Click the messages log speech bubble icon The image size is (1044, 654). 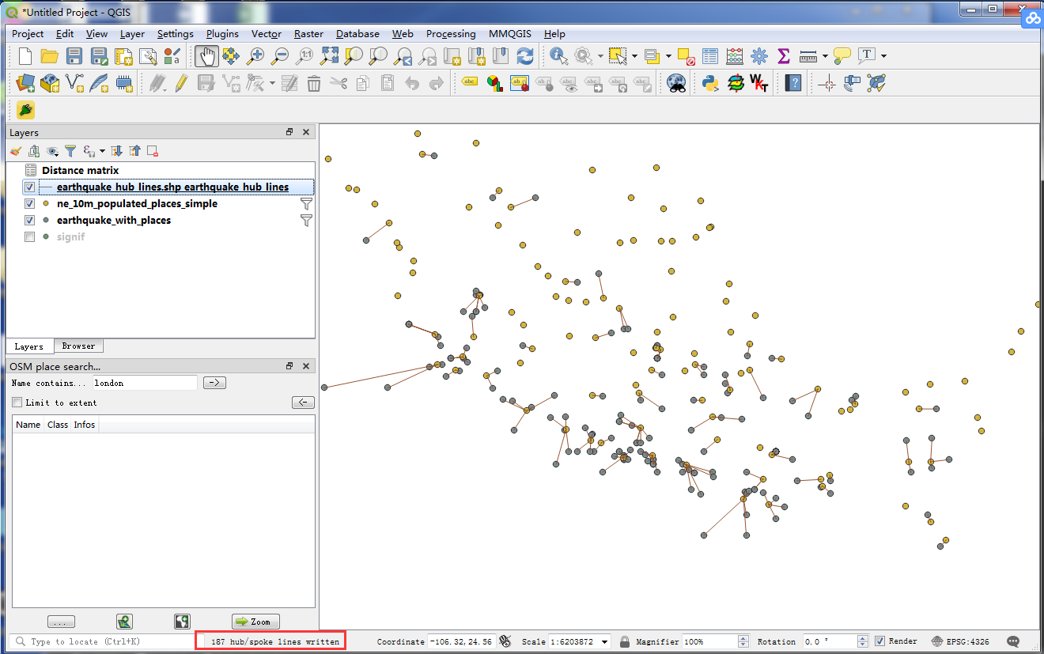[x=1013, y=641]
